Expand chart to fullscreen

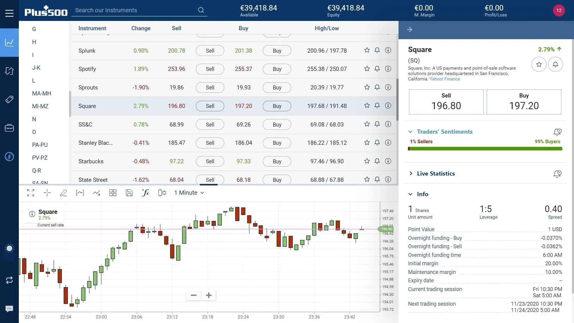point(30,193)
